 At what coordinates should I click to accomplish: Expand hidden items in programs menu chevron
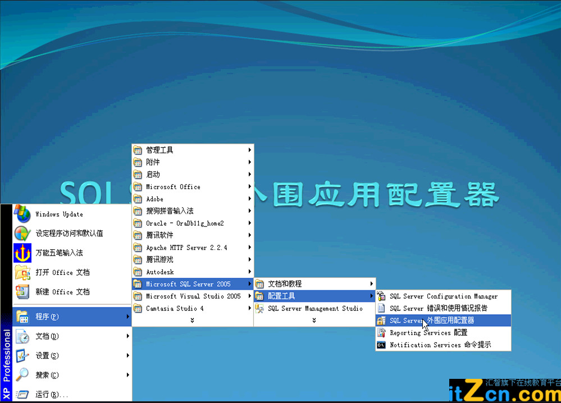(193, 320)
